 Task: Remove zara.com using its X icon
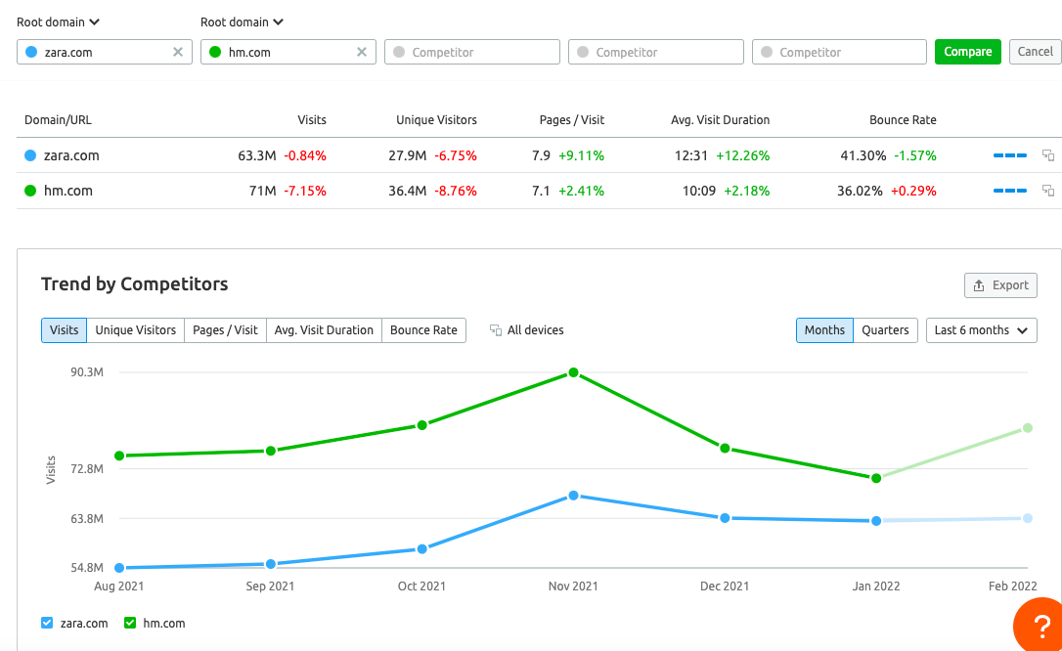point(177,51)
